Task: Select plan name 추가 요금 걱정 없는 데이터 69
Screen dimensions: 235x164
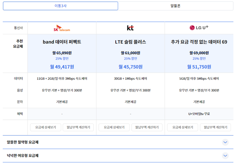Action: pyautogui.click(x=199, y=42)
